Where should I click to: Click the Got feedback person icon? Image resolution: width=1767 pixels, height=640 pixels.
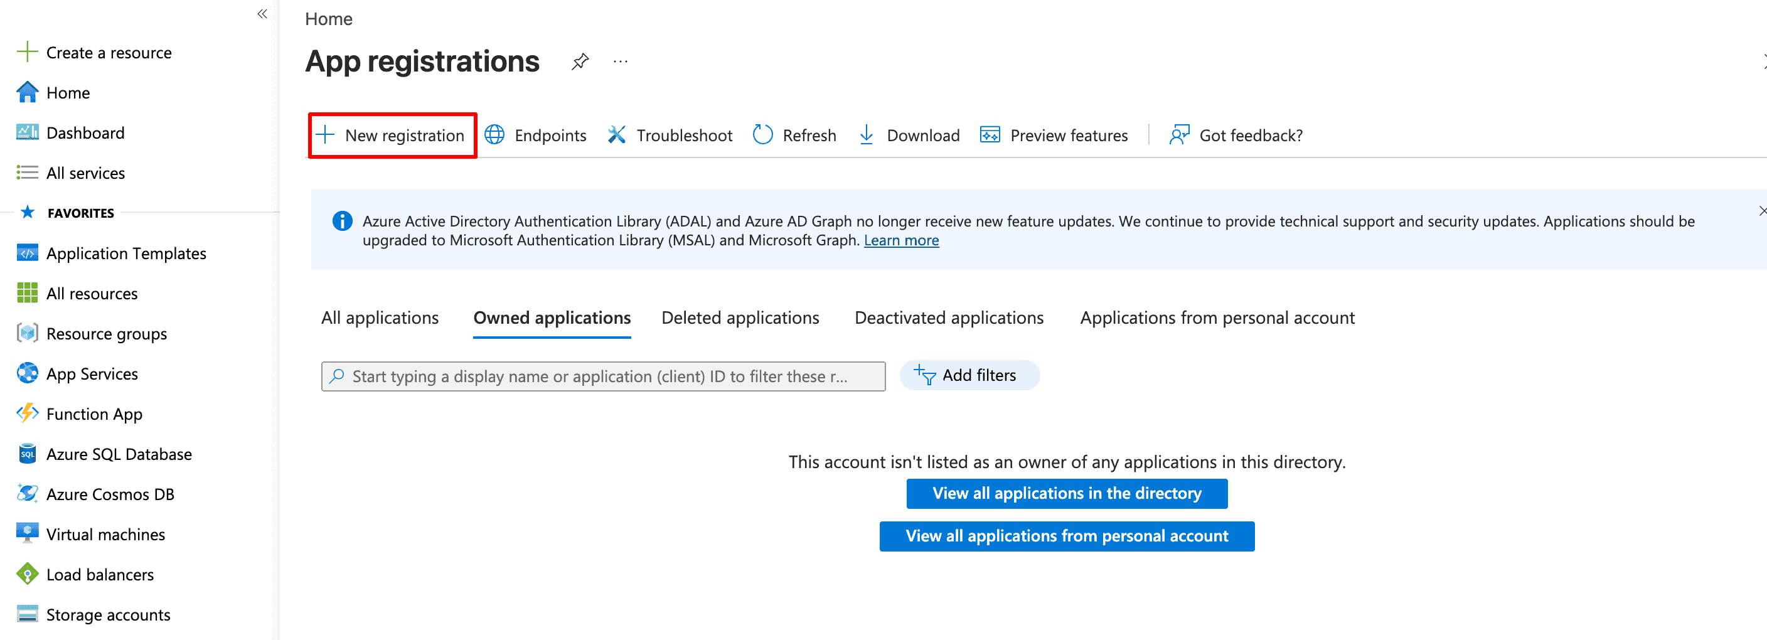1179,134
